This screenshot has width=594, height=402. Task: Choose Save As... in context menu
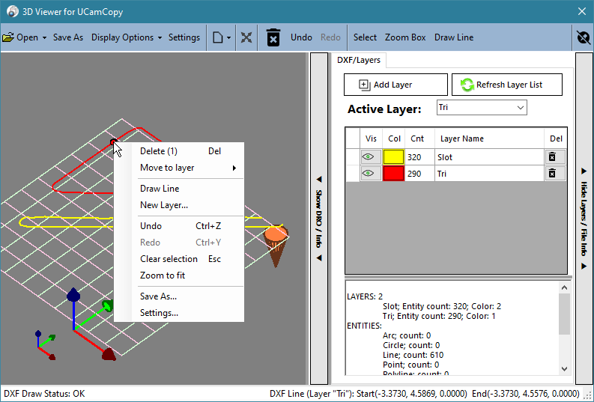[x=179, y=296]
